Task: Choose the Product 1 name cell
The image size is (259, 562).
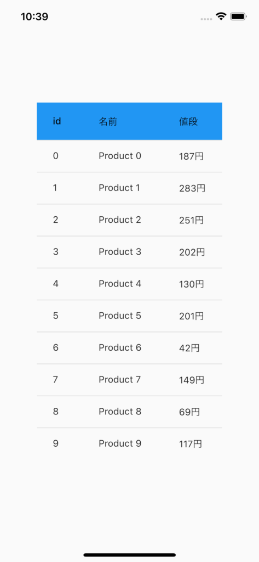Action: [x=119, y=188]
